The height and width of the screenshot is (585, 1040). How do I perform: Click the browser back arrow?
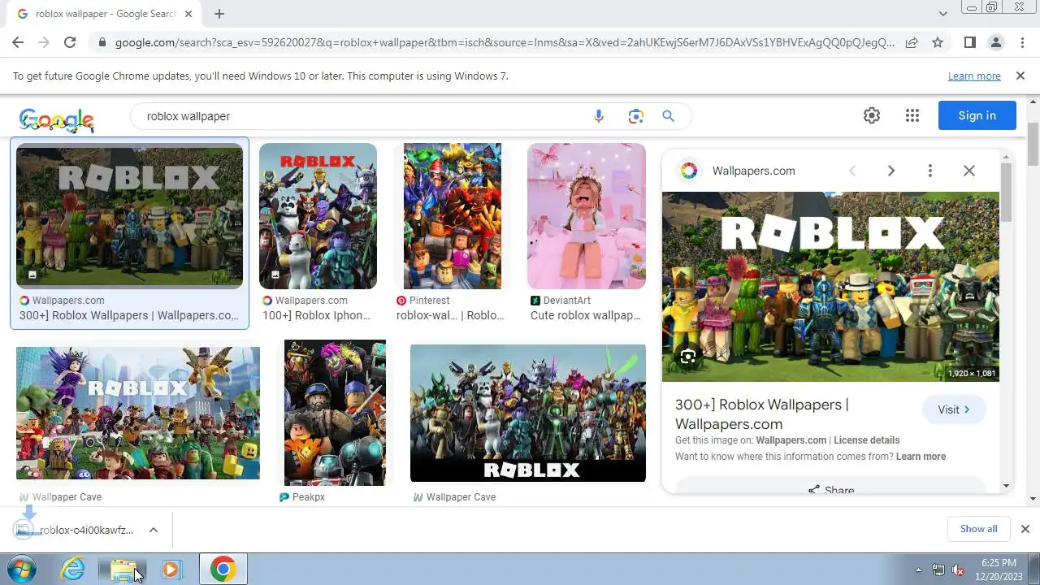(18, 42)
